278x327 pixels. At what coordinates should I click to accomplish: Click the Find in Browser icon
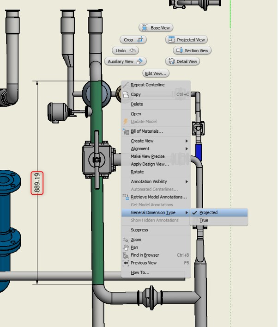coord(126,255)
